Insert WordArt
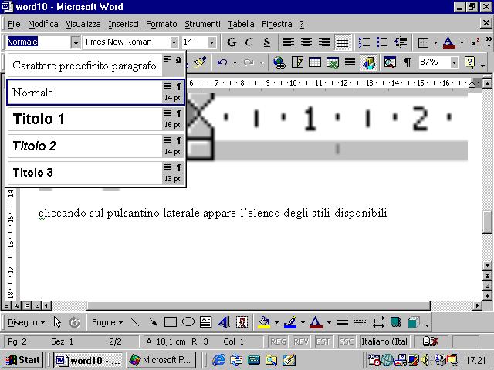Image resolution: width=494 pixels, height=370 pixels. 224,322
